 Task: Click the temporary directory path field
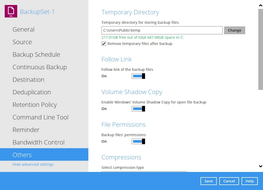pyautogui.click(x=162, y=30)
